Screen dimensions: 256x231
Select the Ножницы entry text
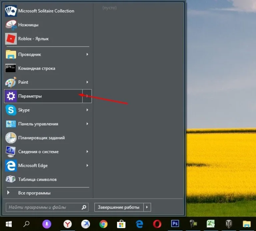coord(28,25)
